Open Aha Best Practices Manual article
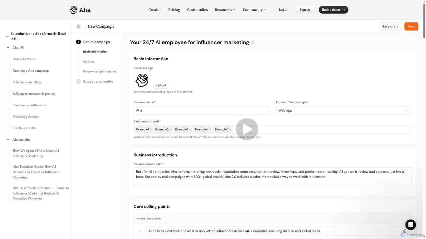This screenshot has width=426, height=239. (x=41, y=193)
